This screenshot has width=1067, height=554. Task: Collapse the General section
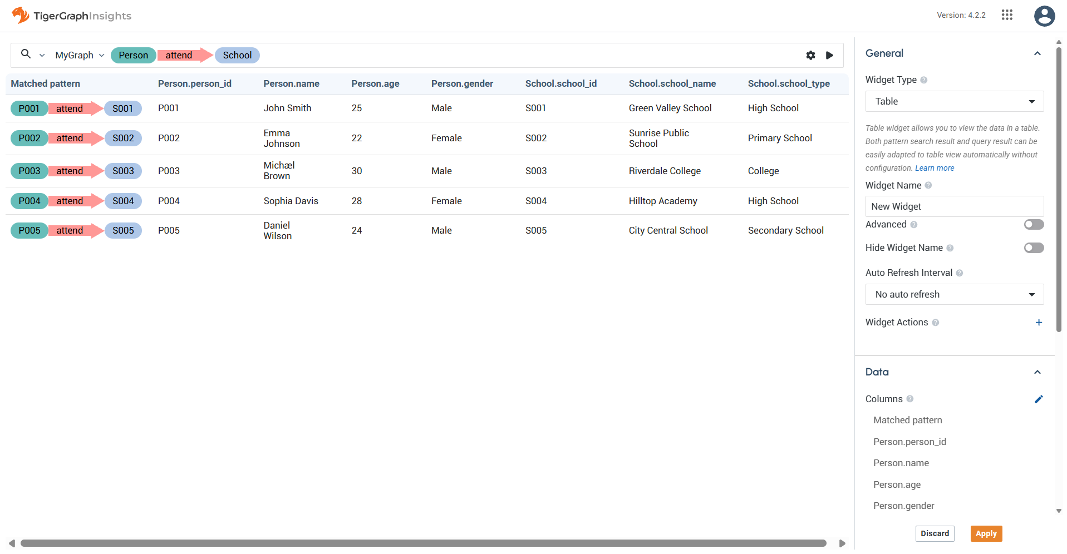click(x=1038, y=53)
